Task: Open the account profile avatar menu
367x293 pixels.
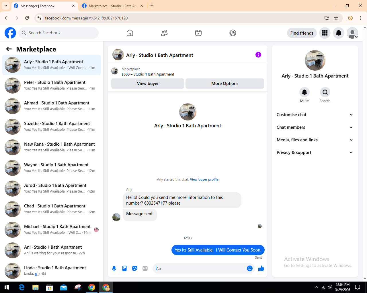Action: (352, 33)
